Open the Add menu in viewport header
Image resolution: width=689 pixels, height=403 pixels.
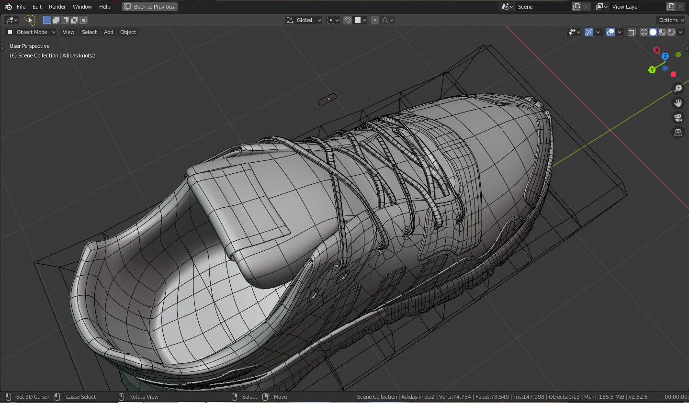pyautogui.click(x=109, y=32)
